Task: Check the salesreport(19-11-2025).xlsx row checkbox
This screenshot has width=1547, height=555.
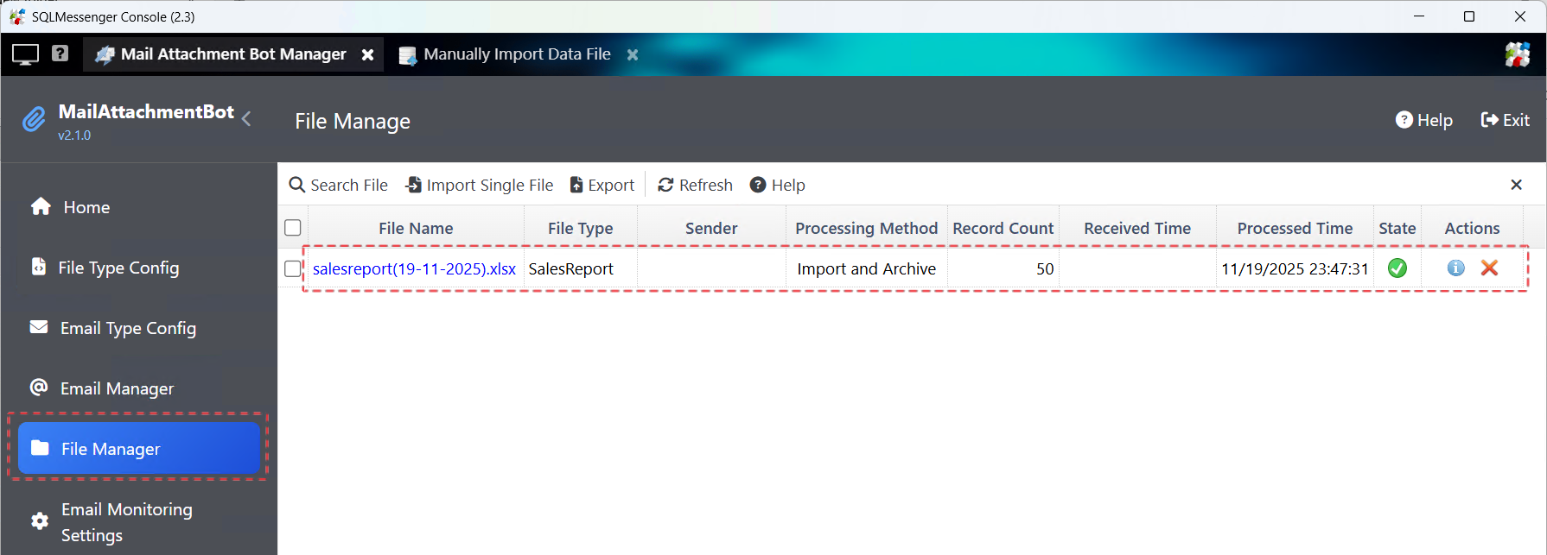Action: point(293,268)
